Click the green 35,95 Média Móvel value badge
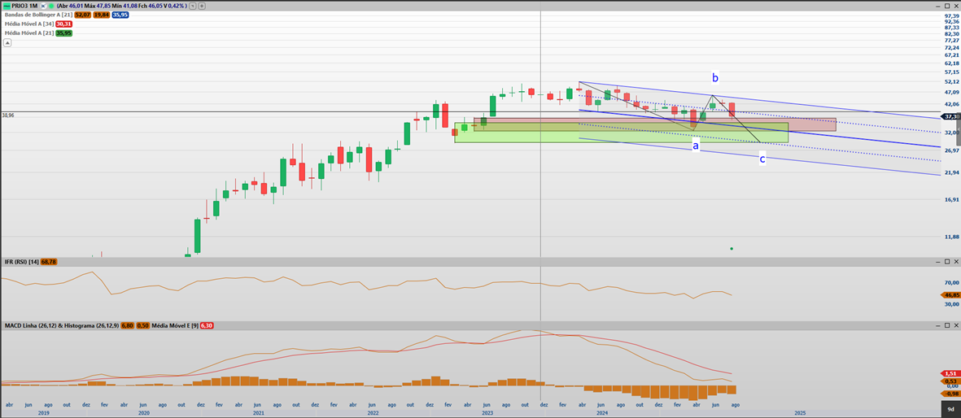Image resolution: width=961 pixels, height=418 pixels. pos(63,33)
